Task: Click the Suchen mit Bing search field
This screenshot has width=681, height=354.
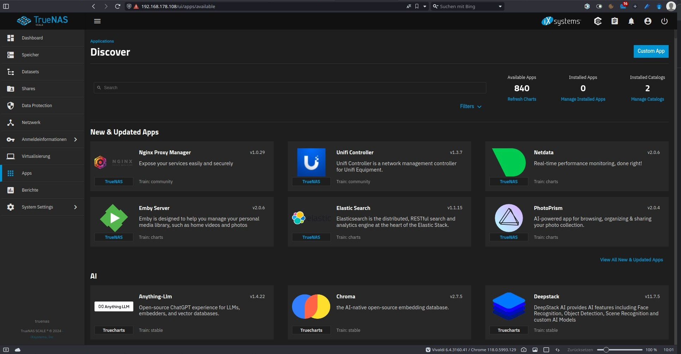Action: pyautogui.click(x=468, y=6)
